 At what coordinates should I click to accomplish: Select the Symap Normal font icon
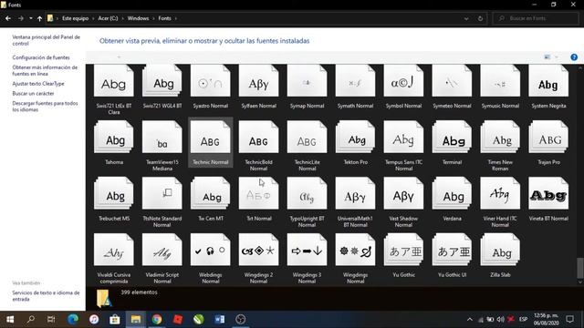point(307,81)
